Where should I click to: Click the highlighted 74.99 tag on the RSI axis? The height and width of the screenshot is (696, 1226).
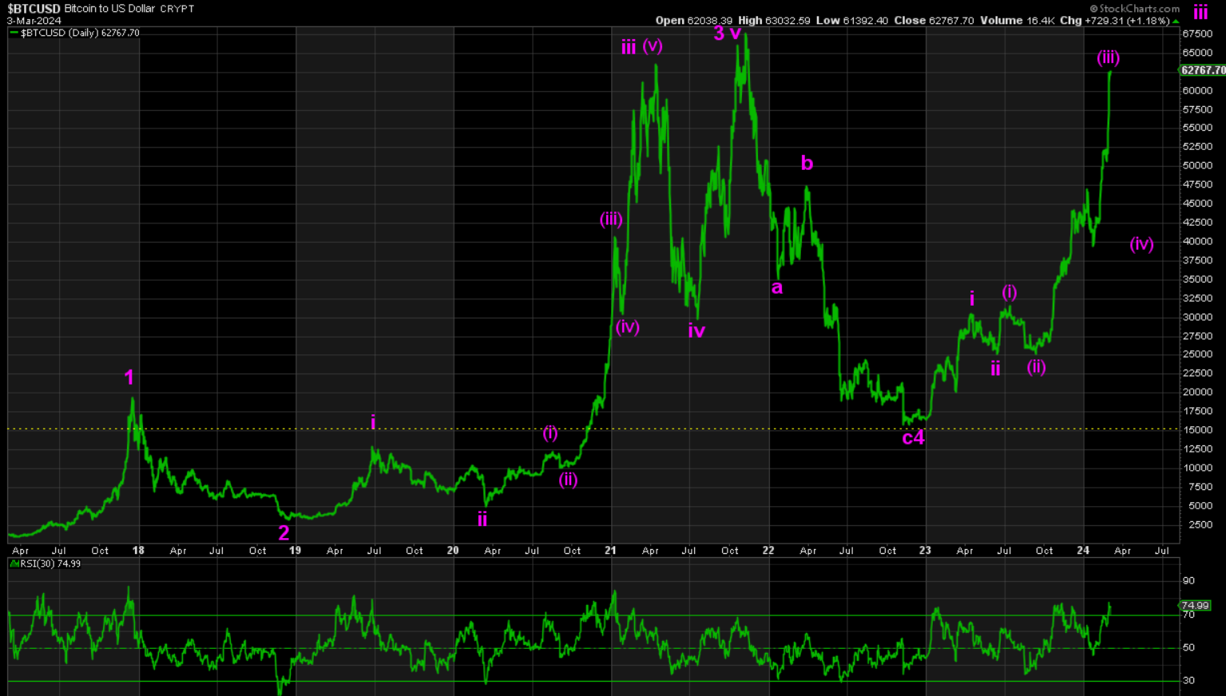coord(1196,606)
